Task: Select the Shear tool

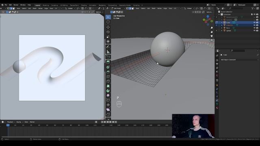Action: coord(108,109)
